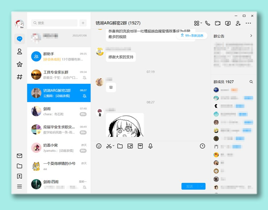Open the folder icon in left sidebar

pyautogui.click(x=20, y=166)
